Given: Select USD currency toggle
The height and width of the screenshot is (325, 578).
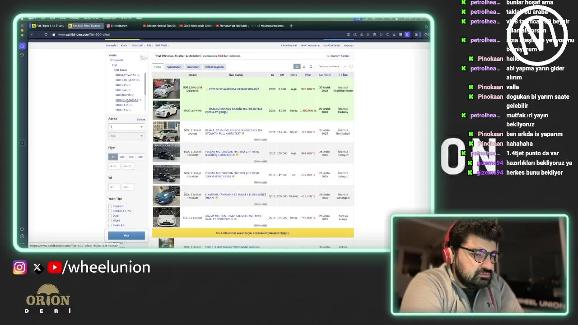Looking at the screenshot, I should click(122, 157).
